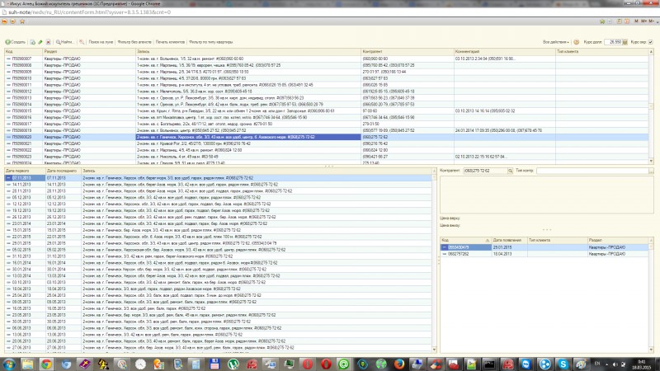
Task: Click the Контрагент search input field
Action: coord(485,171)
